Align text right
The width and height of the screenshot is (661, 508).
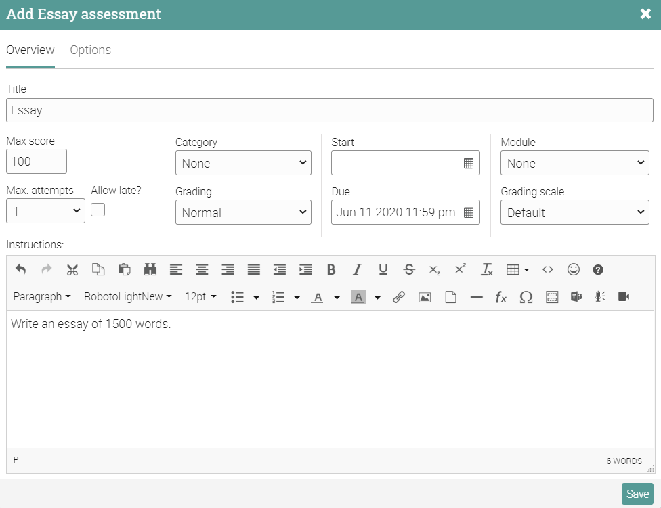coord(228,269)
